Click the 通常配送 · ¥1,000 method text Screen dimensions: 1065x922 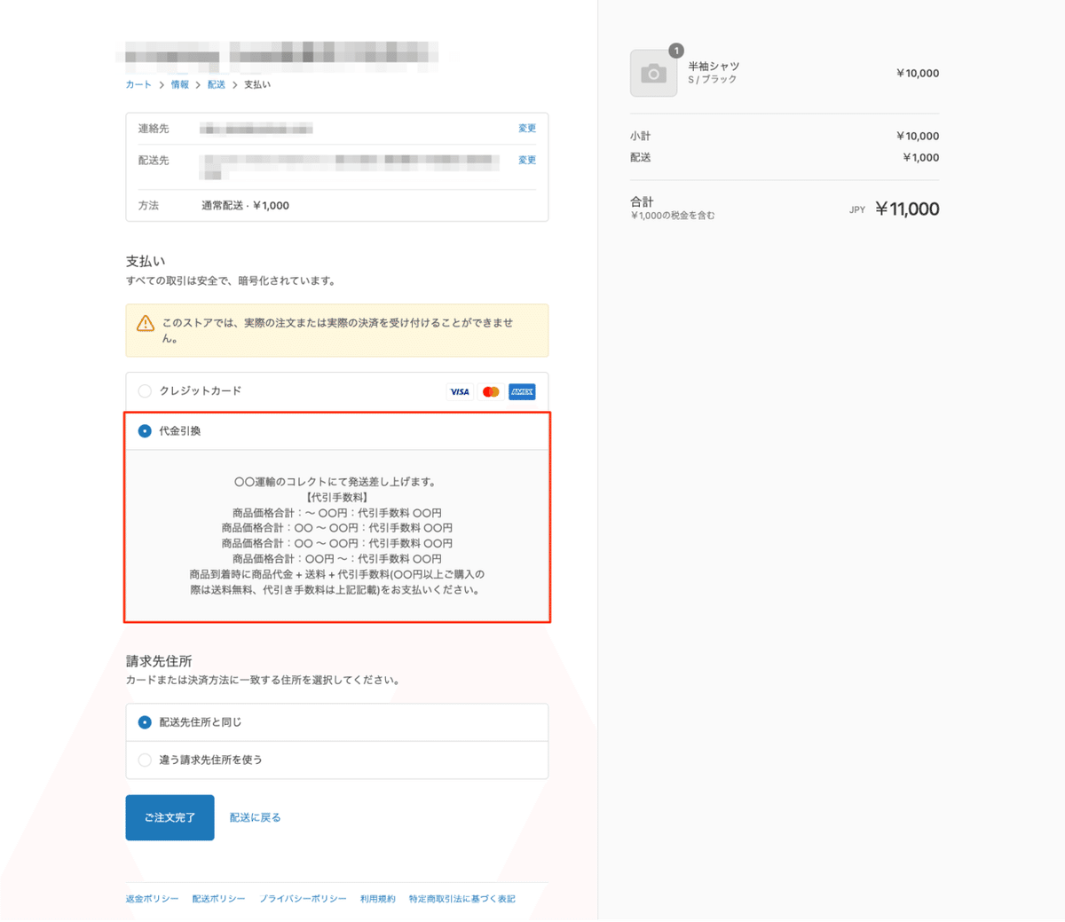coord(245,205)
